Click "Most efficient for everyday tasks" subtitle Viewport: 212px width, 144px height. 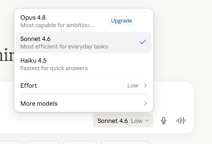pyautogui.click(x=64, y=47)
